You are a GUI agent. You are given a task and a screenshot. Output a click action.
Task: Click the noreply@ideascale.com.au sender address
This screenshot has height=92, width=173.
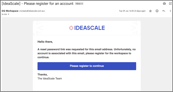click(x=32, y=11)
